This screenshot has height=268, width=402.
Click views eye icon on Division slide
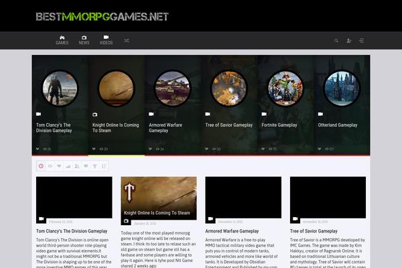(x=45, y=149)
